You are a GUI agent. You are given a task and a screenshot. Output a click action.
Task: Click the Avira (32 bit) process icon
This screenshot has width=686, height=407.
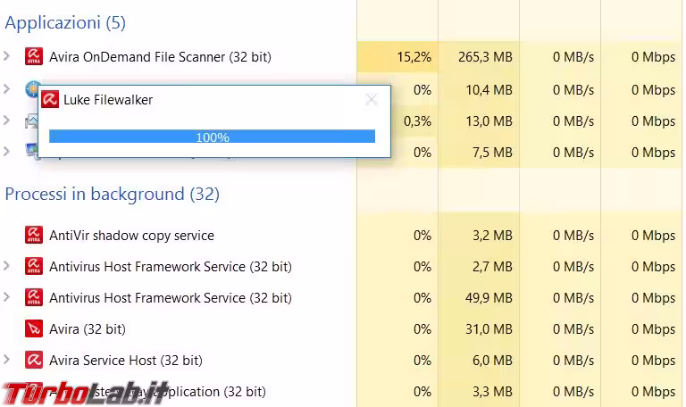(34, 329)
